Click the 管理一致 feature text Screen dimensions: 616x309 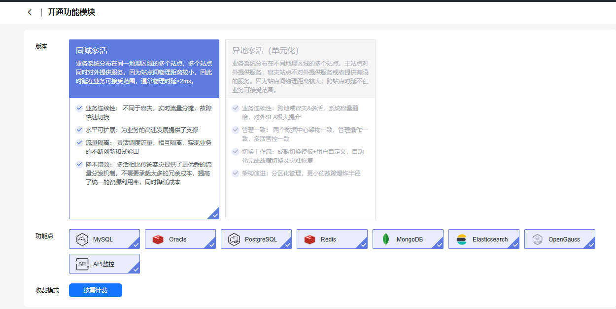[x=305, y=134]
